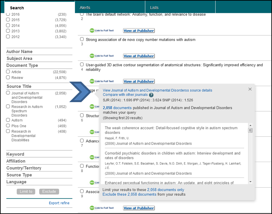Click Link to Full Text icon for result 4

pos(102,81)
